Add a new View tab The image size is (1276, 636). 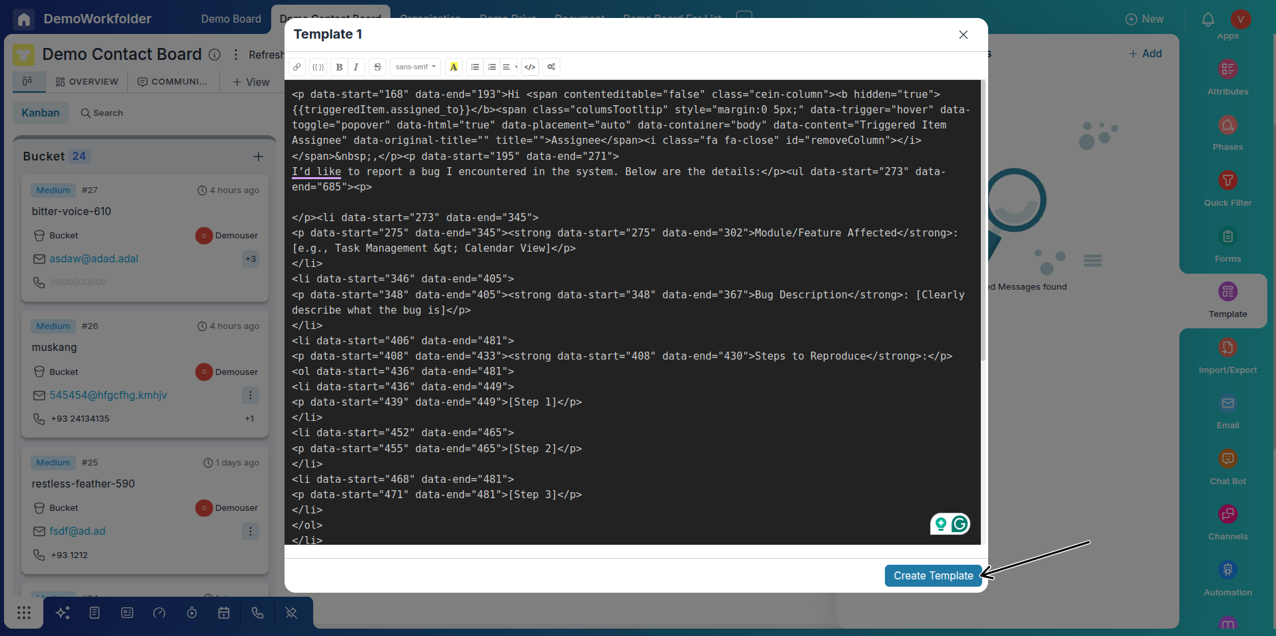click(x=251, y=82)
